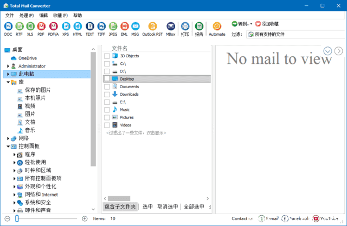Click the 选中 button
This screenshot has width=347, height=226.
coord(147,207)
